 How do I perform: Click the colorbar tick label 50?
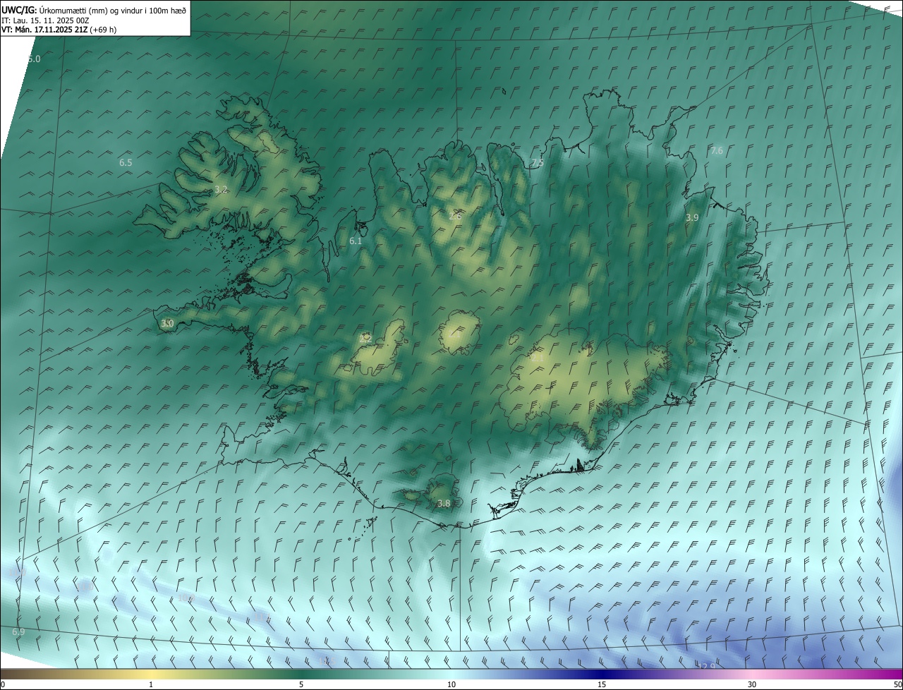[897, 684]
